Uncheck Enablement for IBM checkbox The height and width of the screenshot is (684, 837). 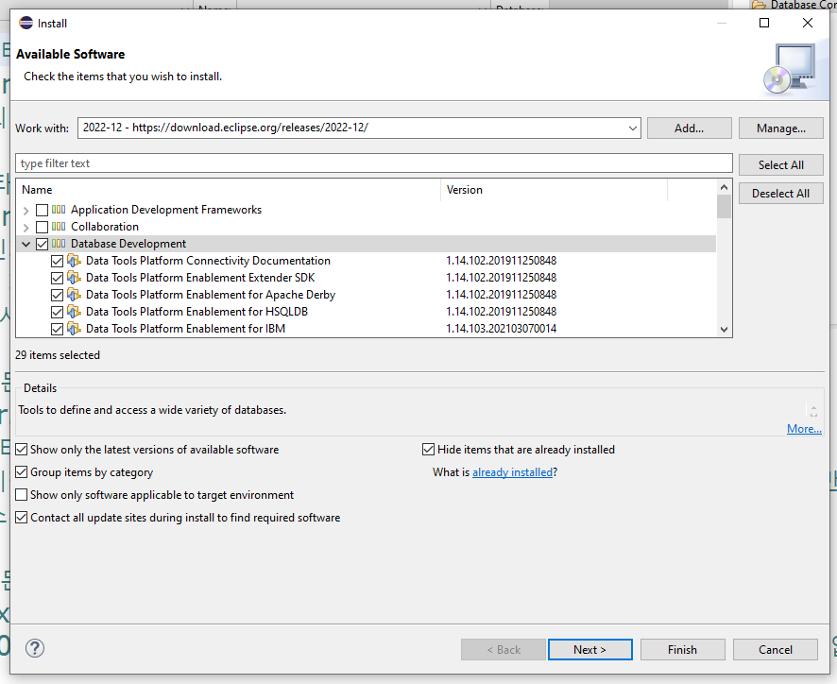57,330
